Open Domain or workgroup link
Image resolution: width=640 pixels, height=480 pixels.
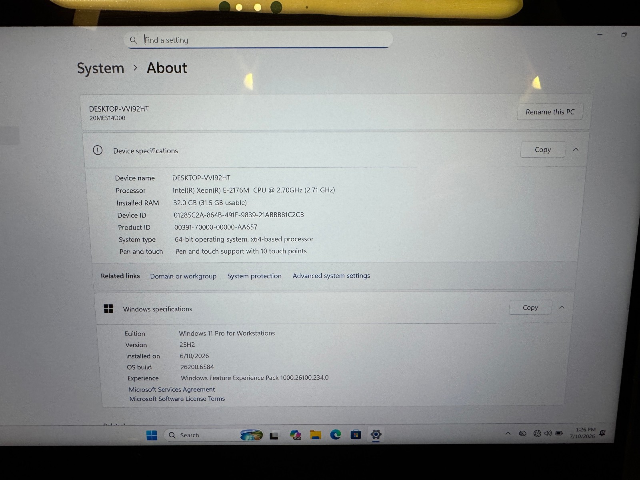(183, 276)
